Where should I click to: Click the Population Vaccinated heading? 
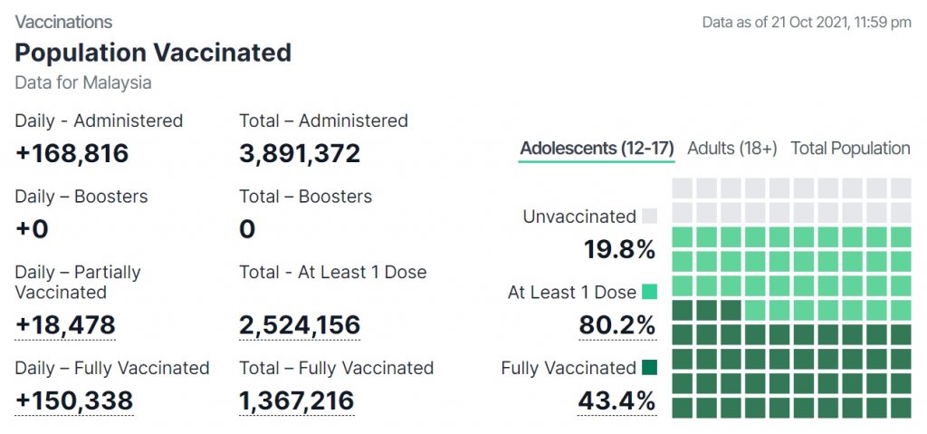click(153, 52)
